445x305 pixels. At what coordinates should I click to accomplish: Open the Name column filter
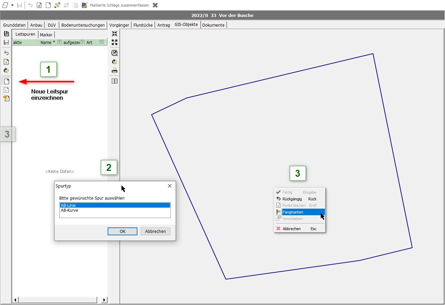coord(59,42)
